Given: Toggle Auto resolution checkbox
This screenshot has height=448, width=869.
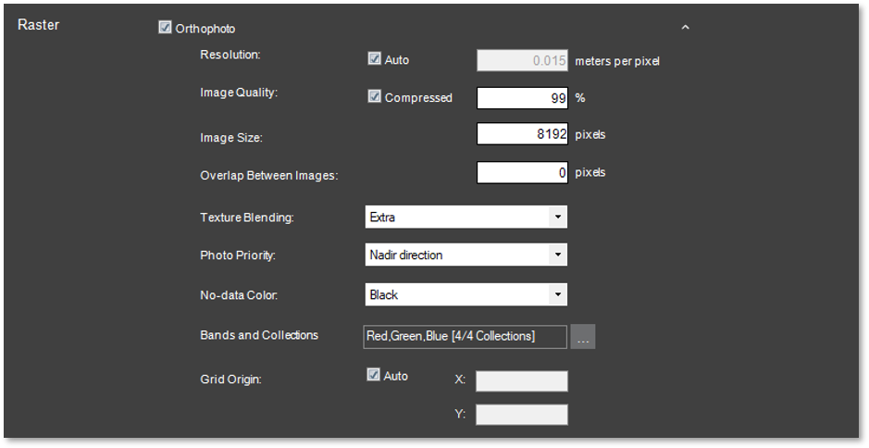Looking at the screenshot, I should click(374, 58).
